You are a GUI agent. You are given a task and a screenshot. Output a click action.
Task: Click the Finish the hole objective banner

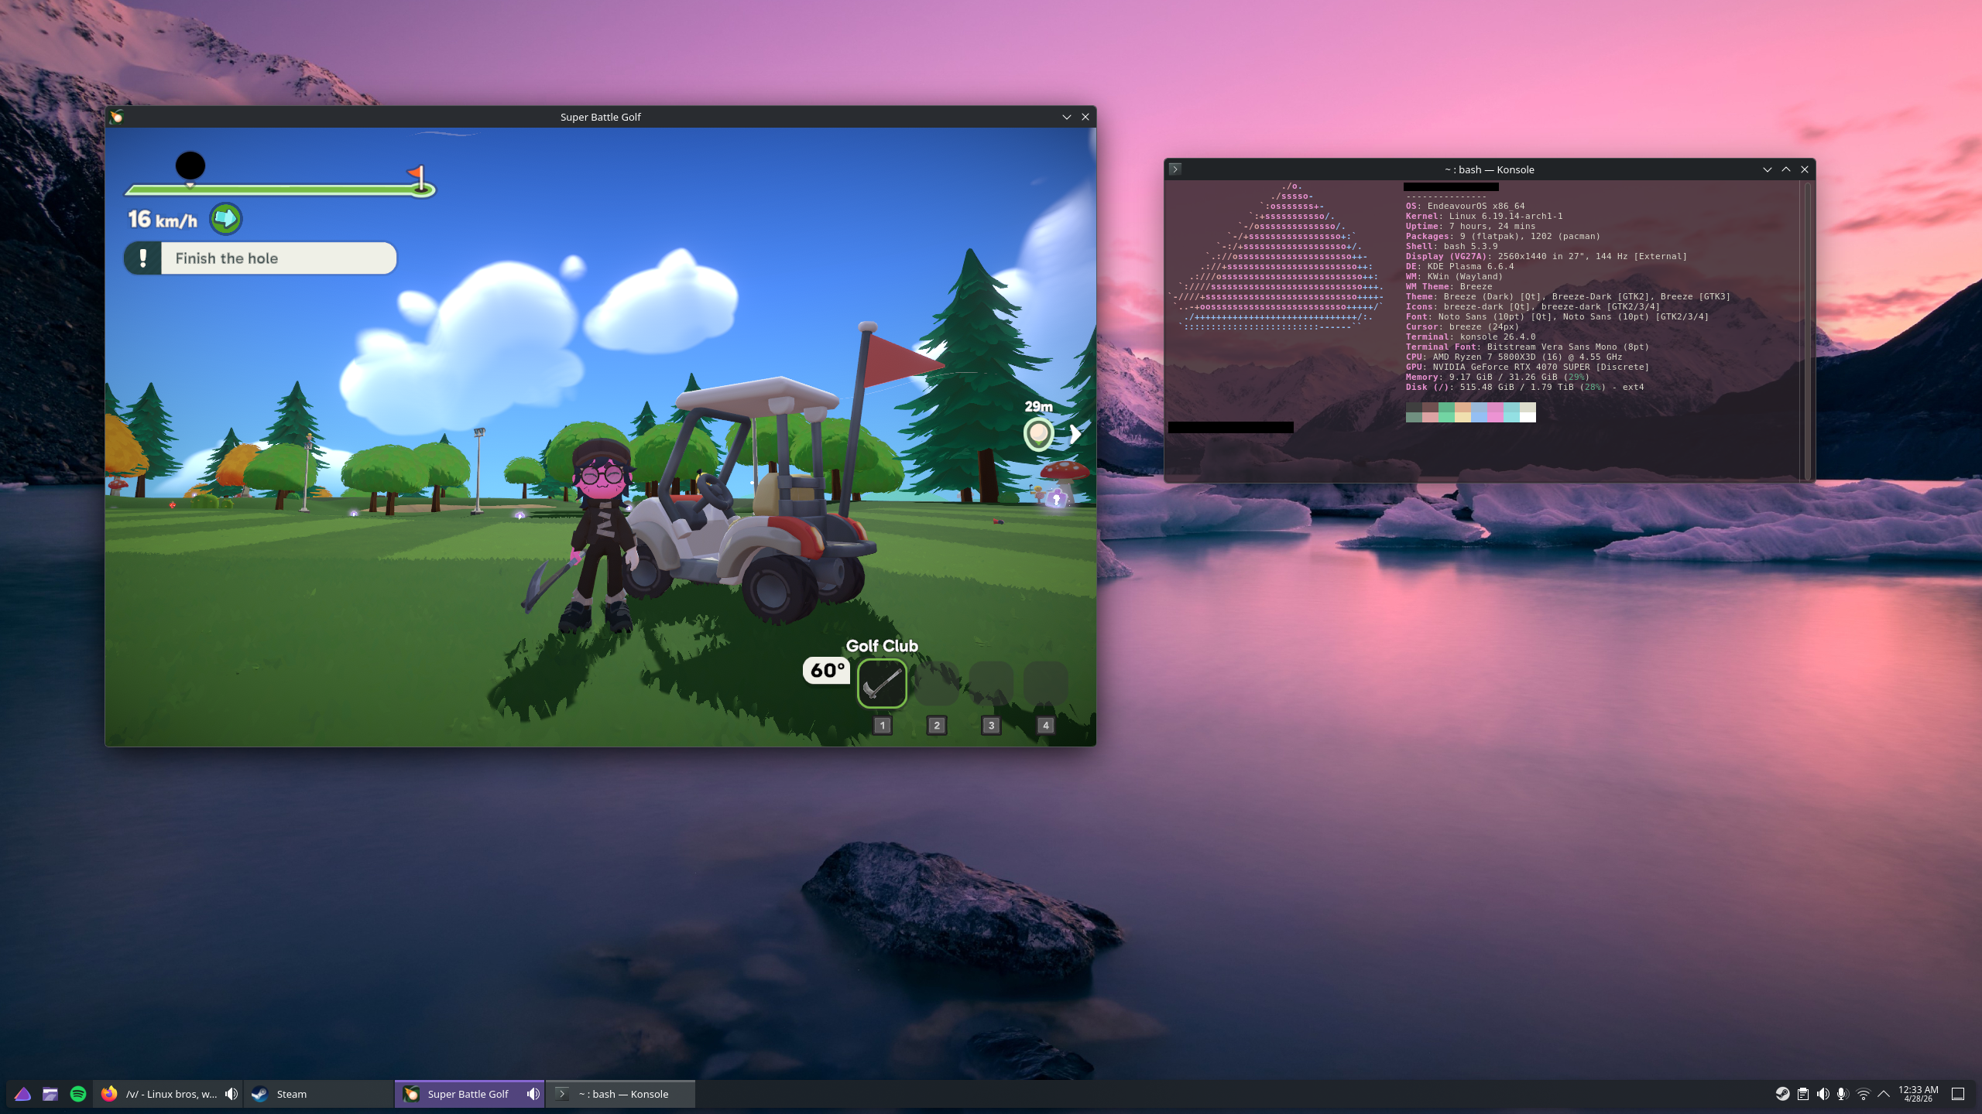(261, 258)
